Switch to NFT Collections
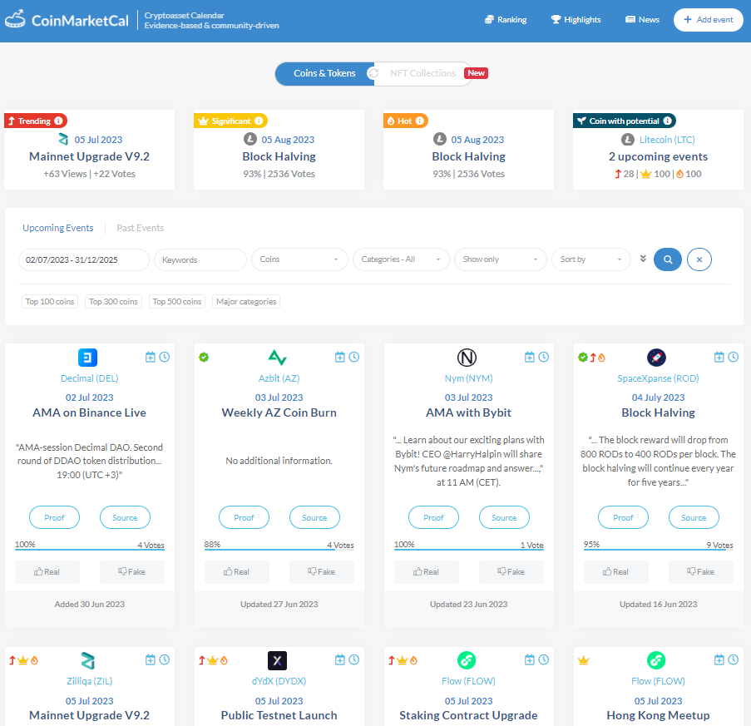This screenshot has width=751, height=726. click(422, 73)
